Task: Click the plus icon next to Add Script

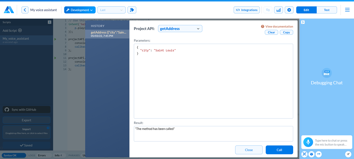Action: coord(20,30)
